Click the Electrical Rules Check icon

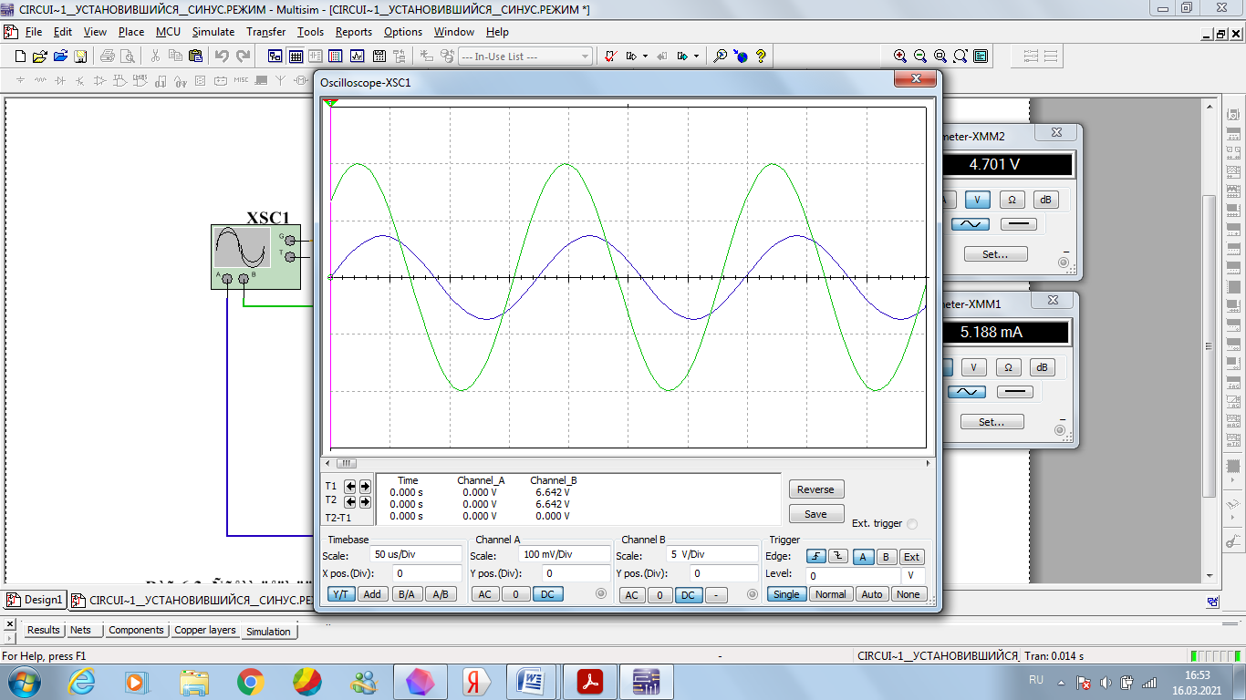(x=612, y=56)
